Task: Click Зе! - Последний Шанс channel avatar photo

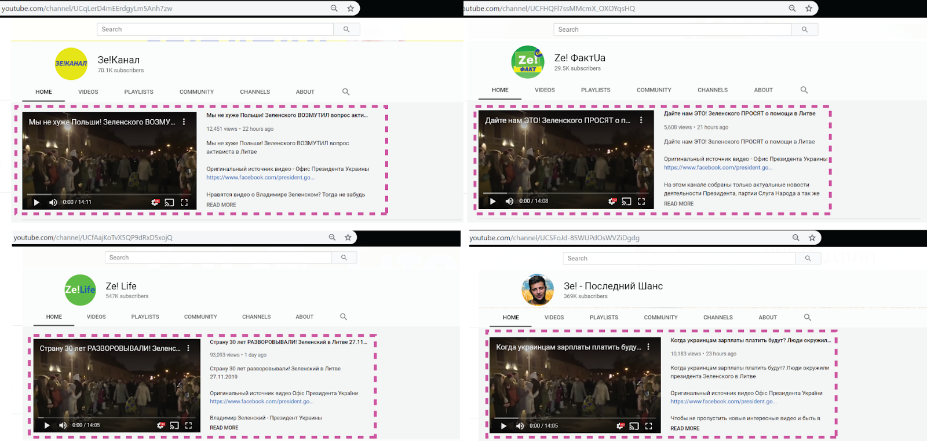Action: [538, 290]
